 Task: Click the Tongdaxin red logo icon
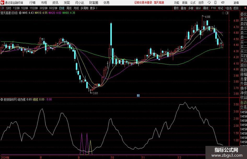[2, 3]
